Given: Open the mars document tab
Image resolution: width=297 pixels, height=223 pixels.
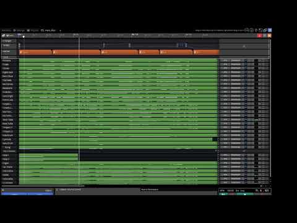Looking at the screenshot, I should pos(48,30).
